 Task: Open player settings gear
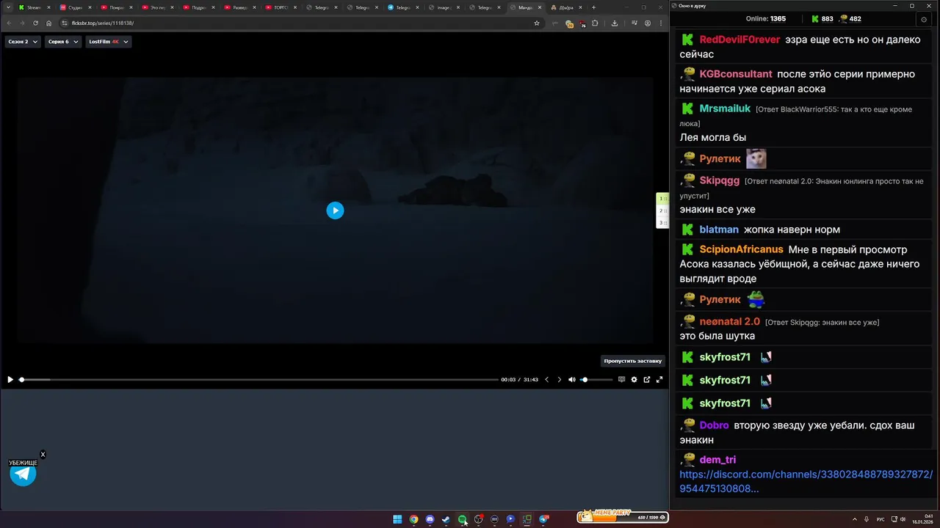[634, 379]
